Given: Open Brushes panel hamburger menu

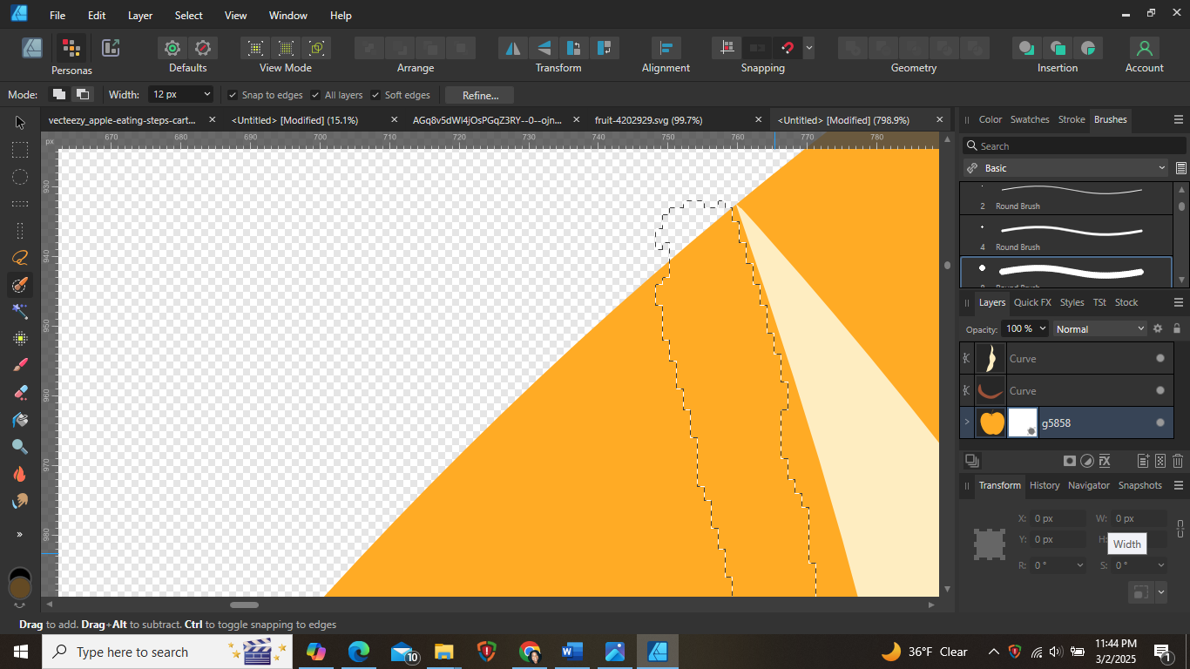Looking at the screenshot, I should pyautogui.click(x=1179, y=119).
